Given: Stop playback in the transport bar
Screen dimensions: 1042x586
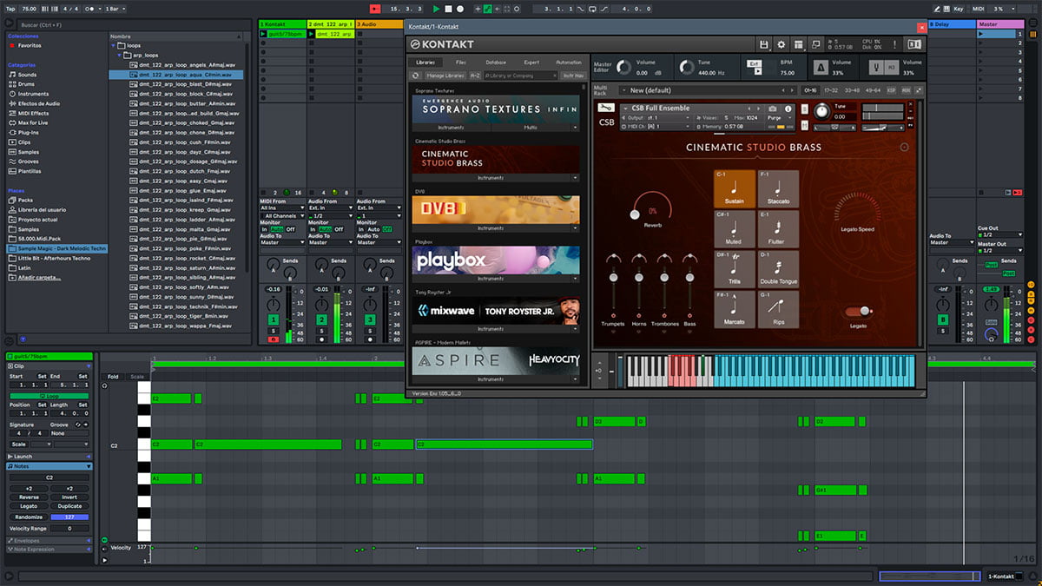Looking at the screenshot, I should point(448,9).
